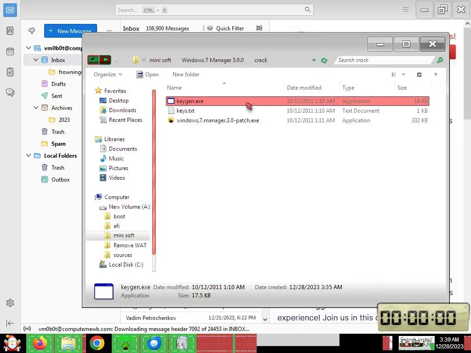Image resolution: width=471 pixels, height=353 pixels.
Task: Toggle the preview pane icon
Action: (x=419, y=74)
